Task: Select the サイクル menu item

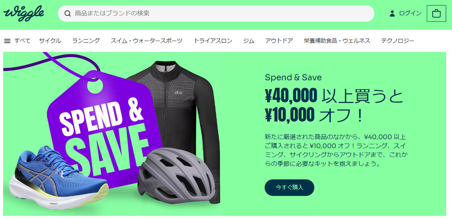Action: 50,41
